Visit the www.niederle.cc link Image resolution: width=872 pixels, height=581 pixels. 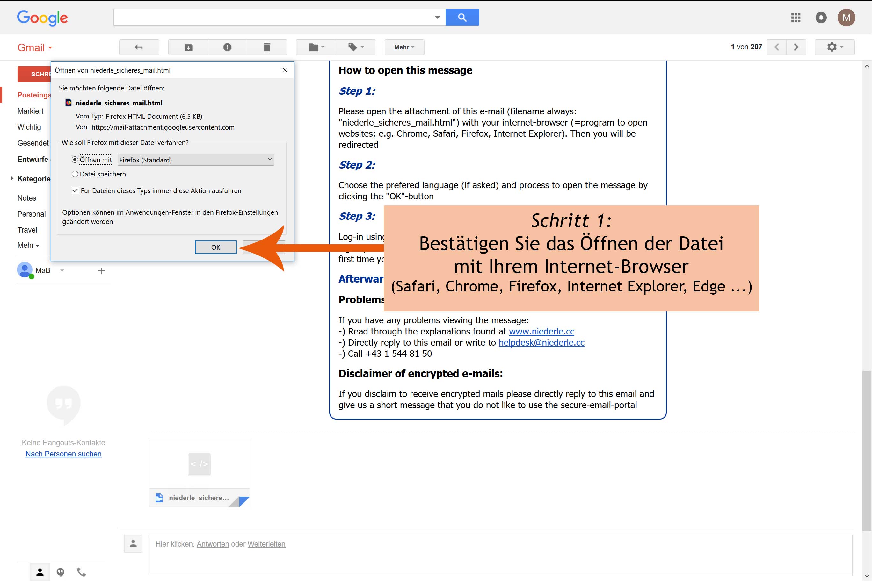[541, 331]
